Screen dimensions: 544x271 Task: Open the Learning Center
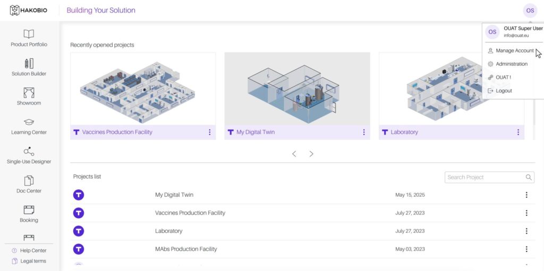(29, 126)
